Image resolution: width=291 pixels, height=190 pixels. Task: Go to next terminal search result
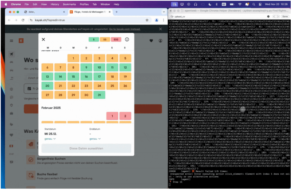click(278, 16)
